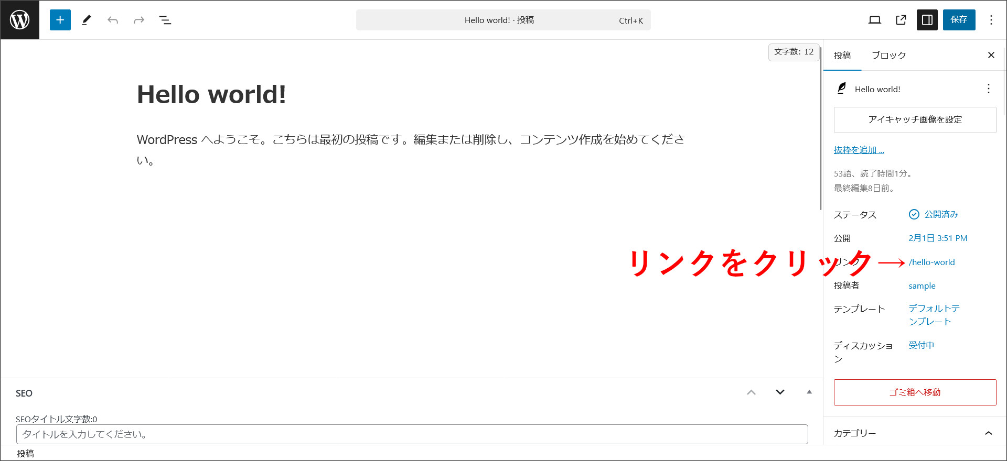
Task: Click the /hello-world link
Action: 931,262
